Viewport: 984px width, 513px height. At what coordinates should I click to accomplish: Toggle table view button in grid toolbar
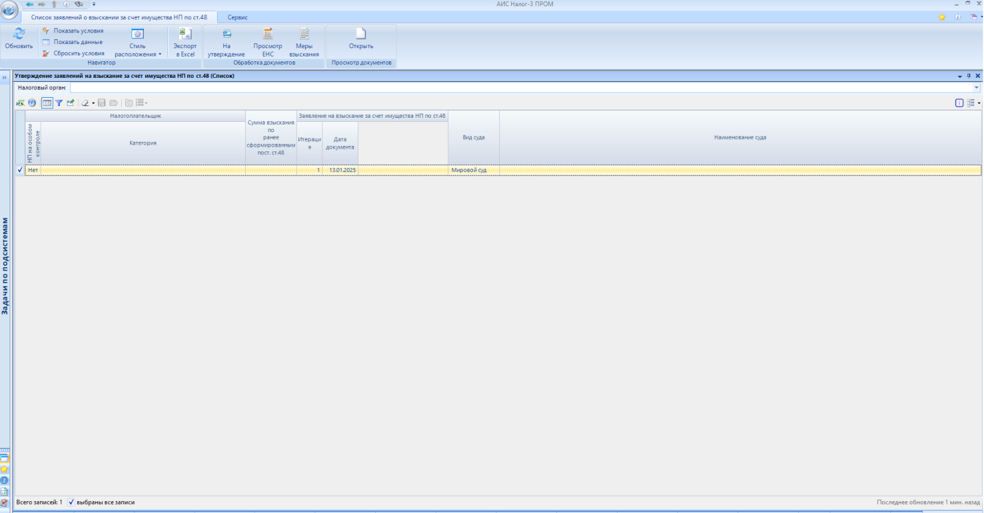click(47, 103)
